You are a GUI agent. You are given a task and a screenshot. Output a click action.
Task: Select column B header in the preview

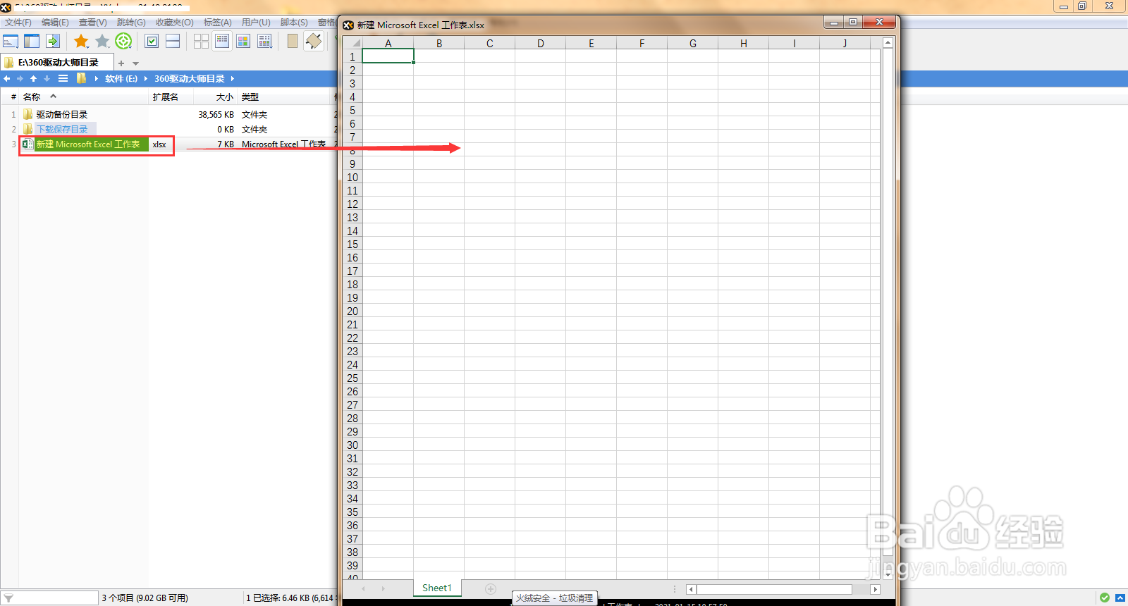tap(439, 43)
